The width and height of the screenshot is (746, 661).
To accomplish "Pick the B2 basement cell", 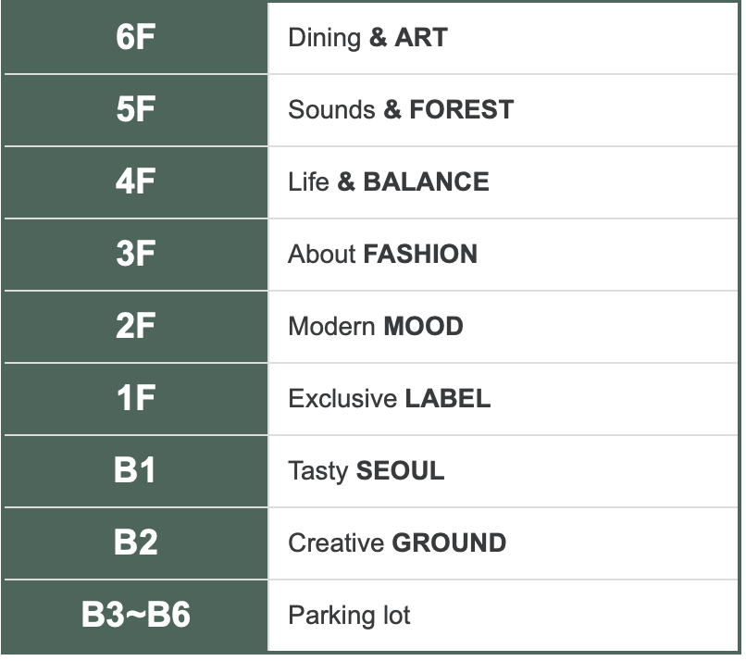I will tap(135, 543).
